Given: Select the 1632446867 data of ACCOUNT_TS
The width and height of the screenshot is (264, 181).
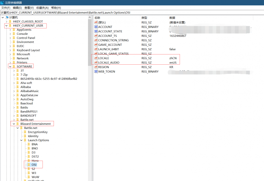Looking at the screenshot, I should pos(178,36).
